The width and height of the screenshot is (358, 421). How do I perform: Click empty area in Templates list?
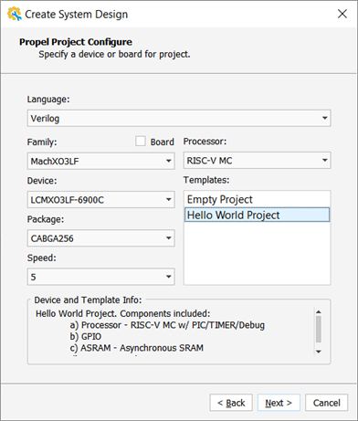[257, 253]
